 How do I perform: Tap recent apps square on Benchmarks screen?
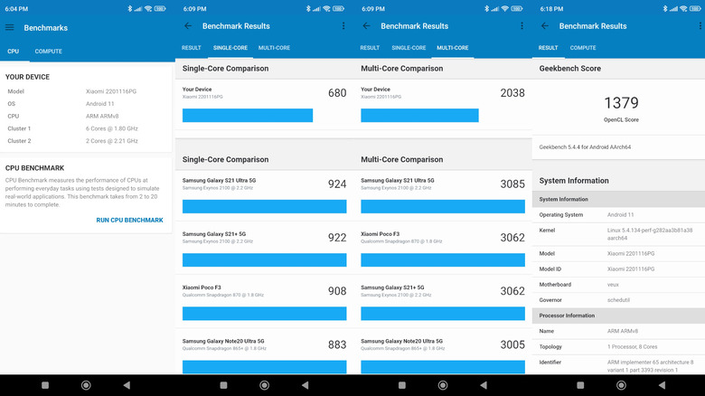(x=45, y=385)
